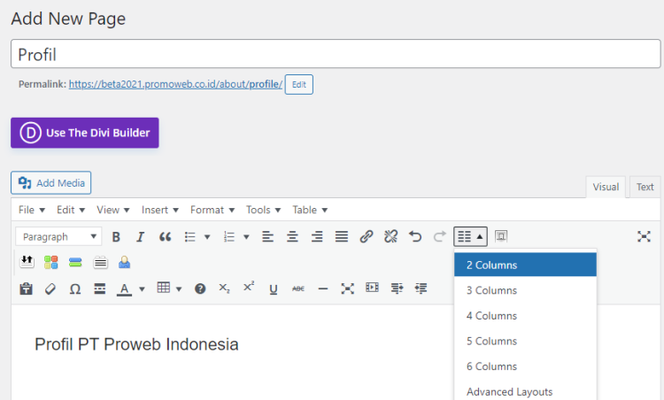Insert the Read More tag

[99, 288]
